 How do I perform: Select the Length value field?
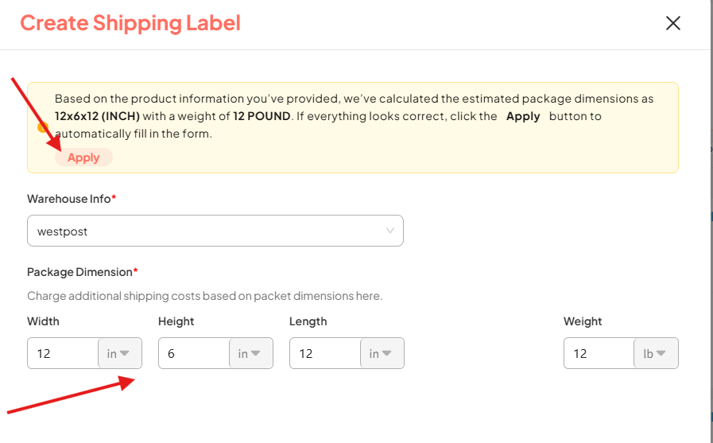[x=325, y=353]
